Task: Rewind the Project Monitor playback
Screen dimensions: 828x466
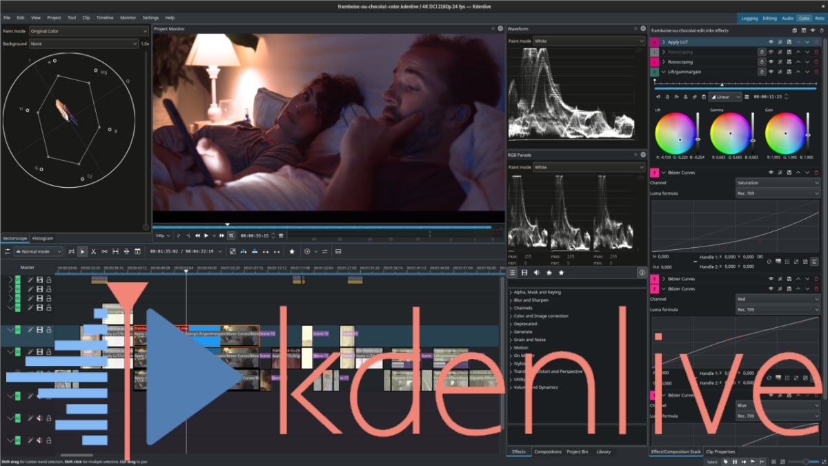Action: (x=197, y=235)
